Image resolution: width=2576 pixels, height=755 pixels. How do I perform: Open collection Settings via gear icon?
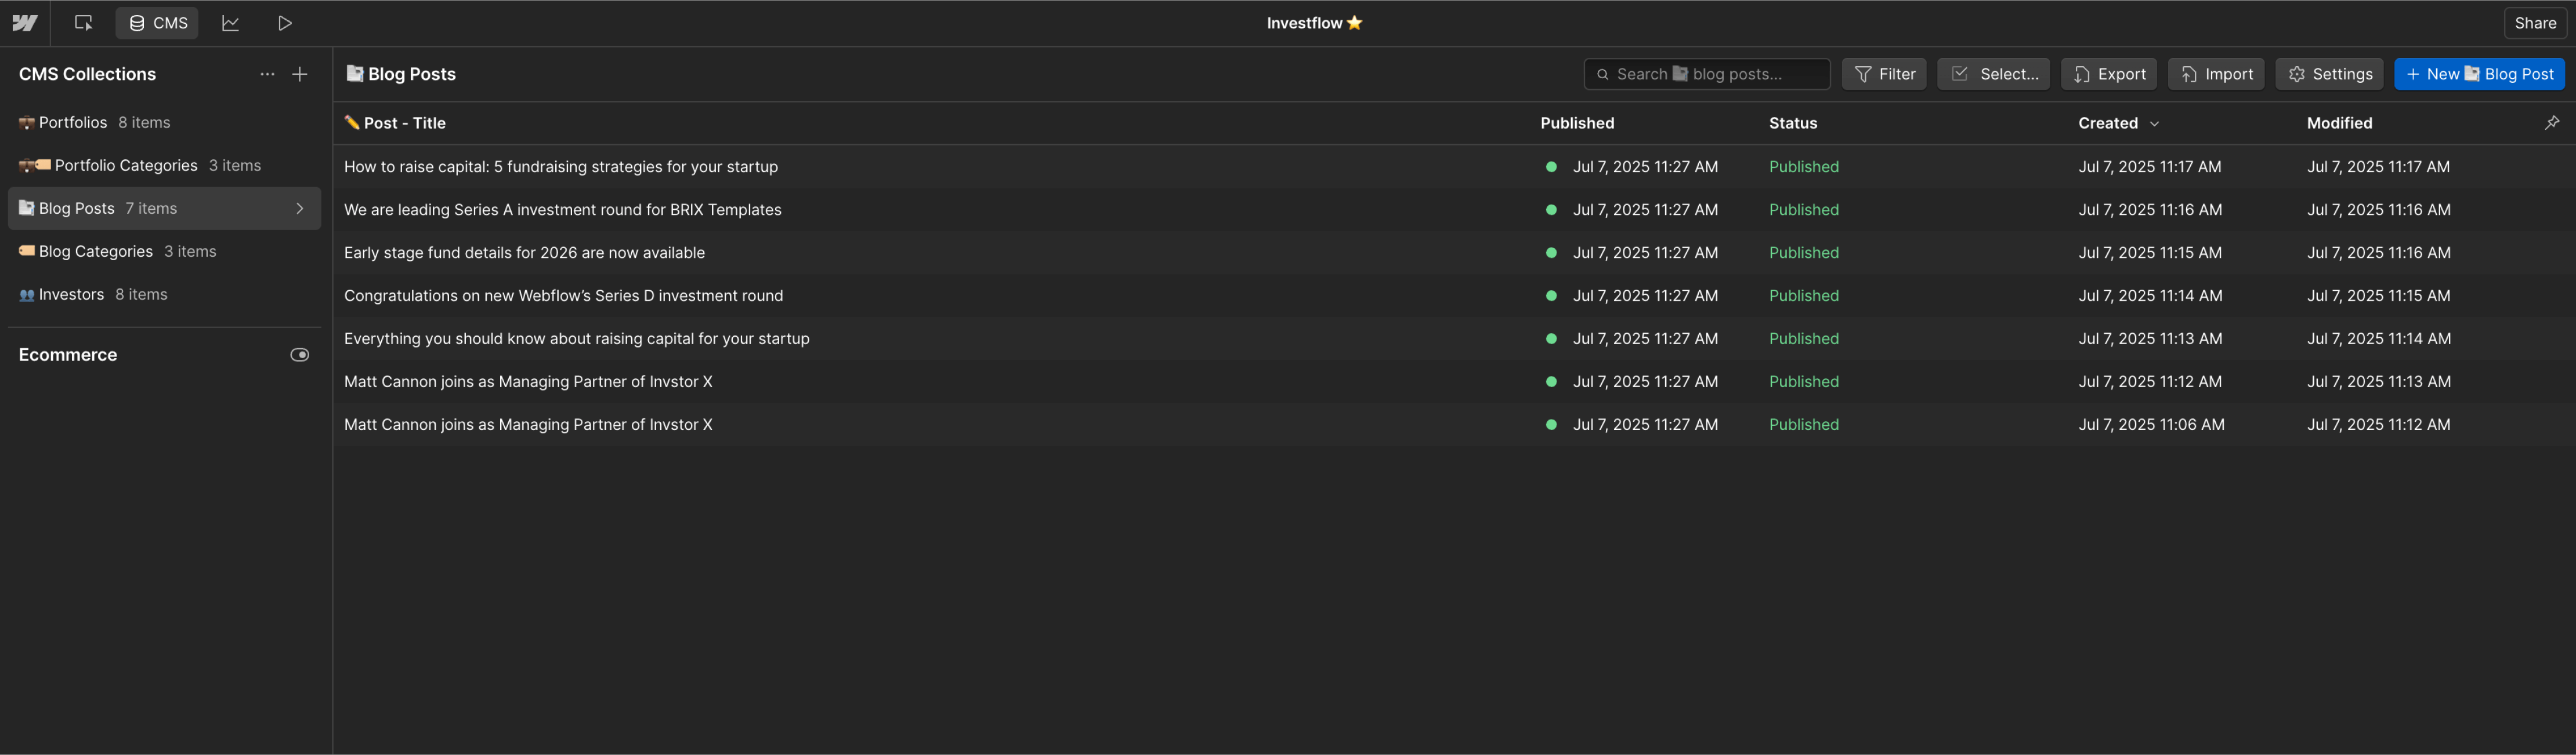coord(2329,73)
